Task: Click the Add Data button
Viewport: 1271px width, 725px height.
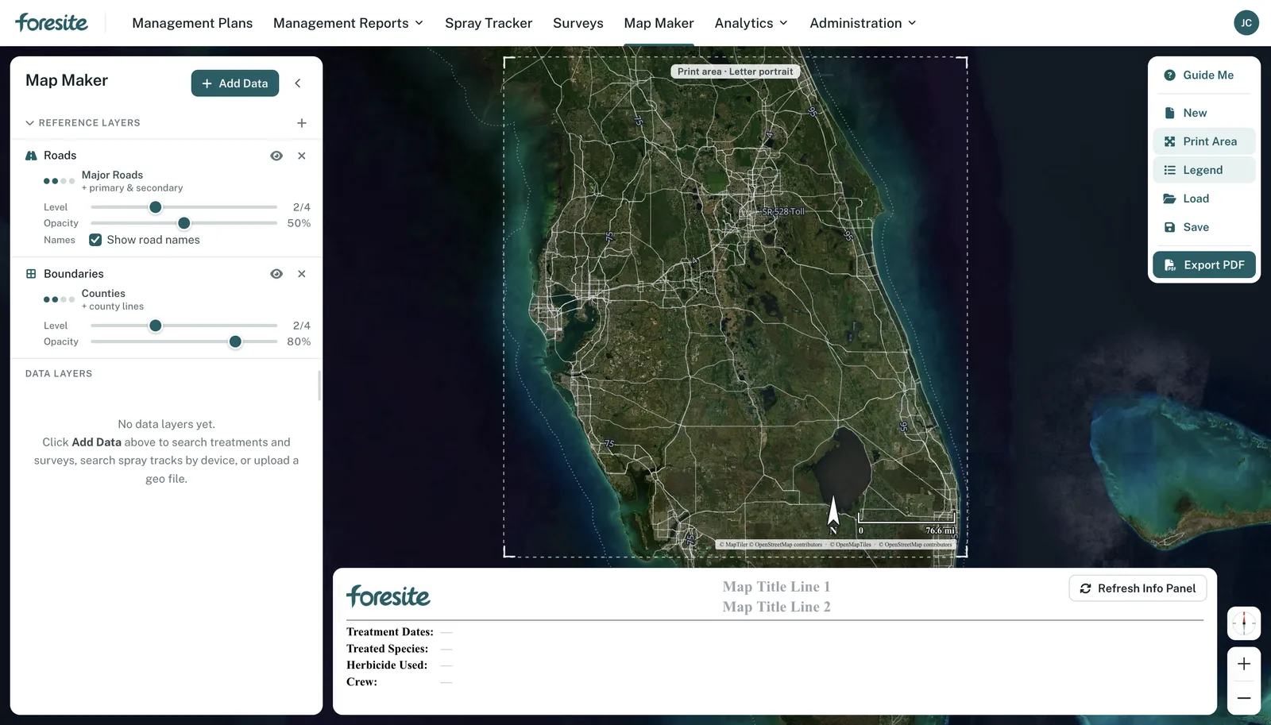Action: [x=235, y=83]
